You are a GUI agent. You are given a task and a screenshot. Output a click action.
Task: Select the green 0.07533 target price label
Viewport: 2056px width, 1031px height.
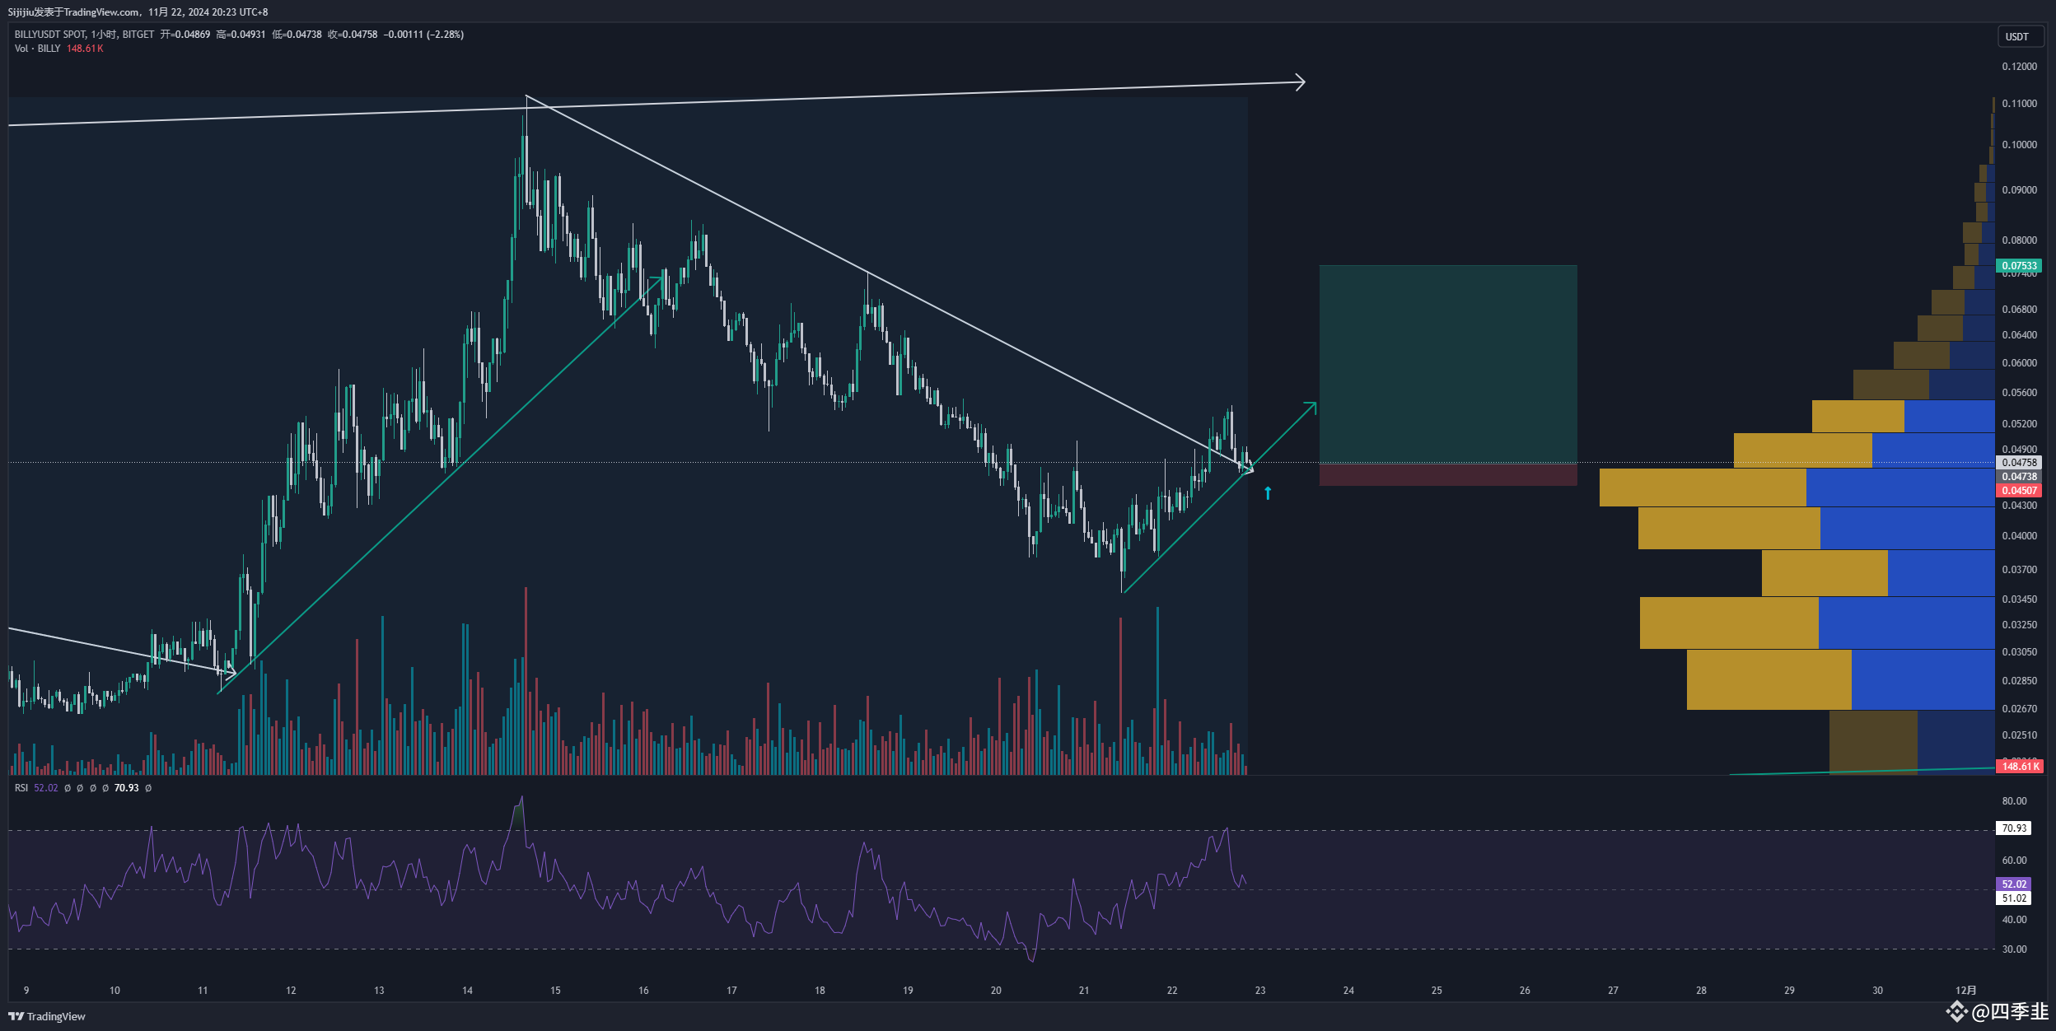[x=2019, y=266]
